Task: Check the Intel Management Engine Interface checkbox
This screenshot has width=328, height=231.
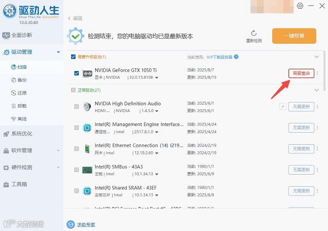Action: [77, 128]
